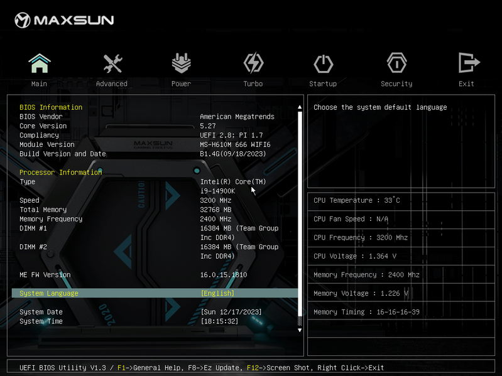Click the DIMM #2 label
The image size is (502, 376).
(33, 247)
